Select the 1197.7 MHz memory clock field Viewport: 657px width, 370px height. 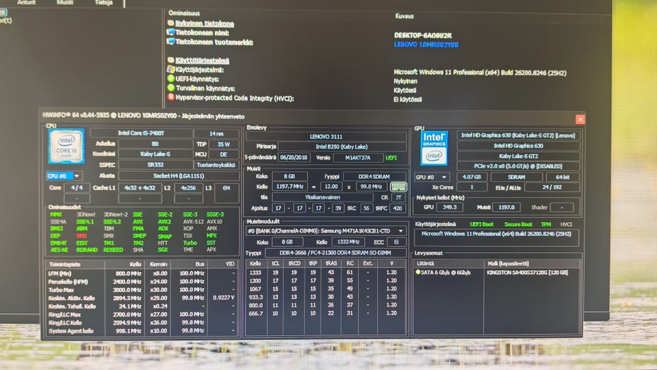point(289,186)
